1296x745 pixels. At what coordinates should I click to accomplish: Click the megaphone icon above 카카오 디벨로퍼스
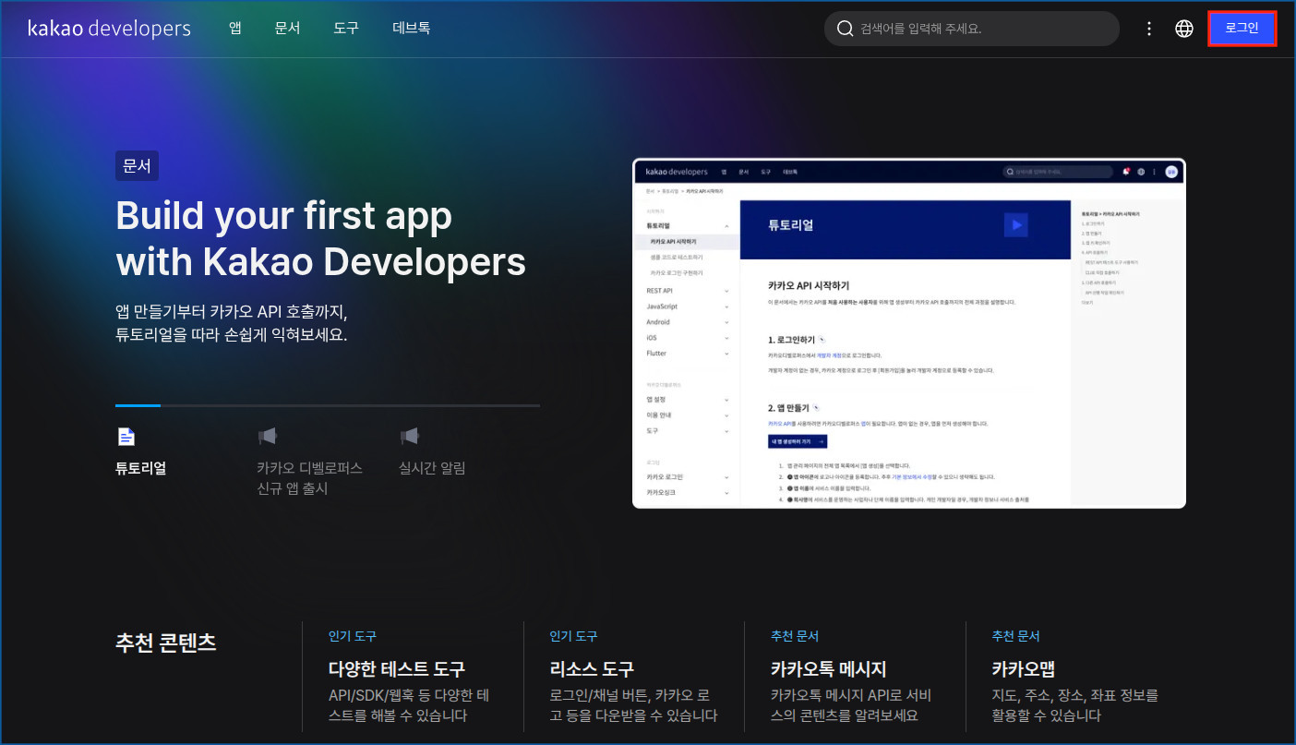(x=268, y=436)
